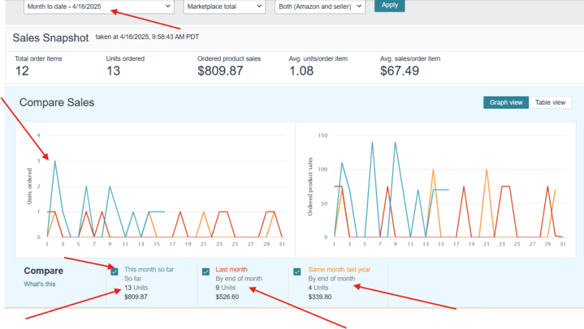This screenshot has width=584, height=329.
Task: Click the Same month last year label
Action: tap(340, 270)
